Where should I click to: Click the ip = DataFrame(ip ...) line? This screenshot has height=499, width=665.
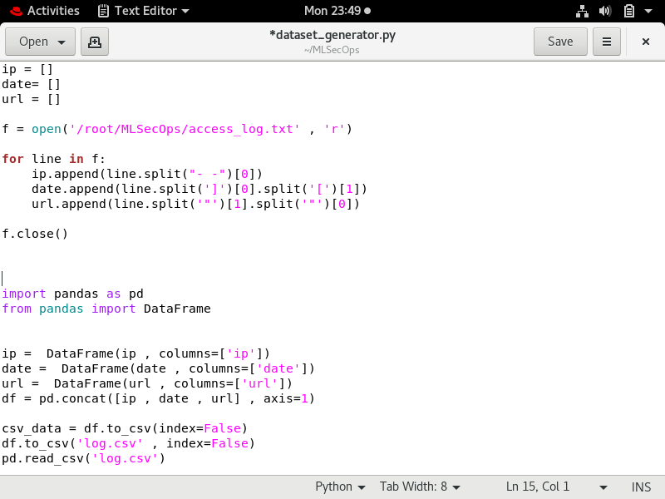click(x=135, y=353)
